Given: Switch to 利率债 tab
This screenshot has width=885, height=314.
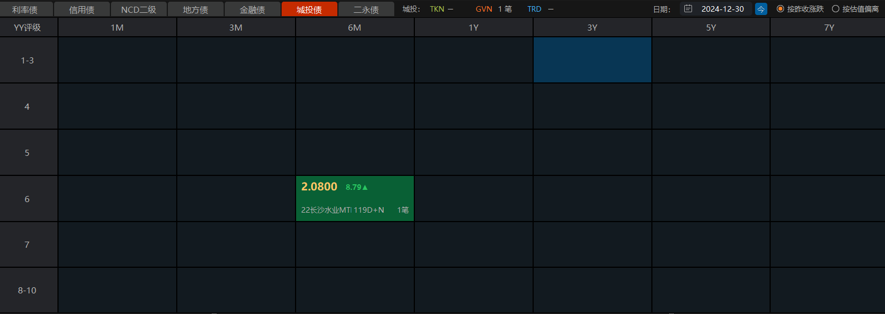Looking at the screenshot, I should click(x=25, y=9).
